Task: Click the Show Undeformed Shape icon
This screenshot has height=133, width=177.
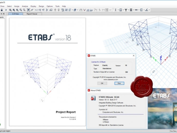Action: 81,10
